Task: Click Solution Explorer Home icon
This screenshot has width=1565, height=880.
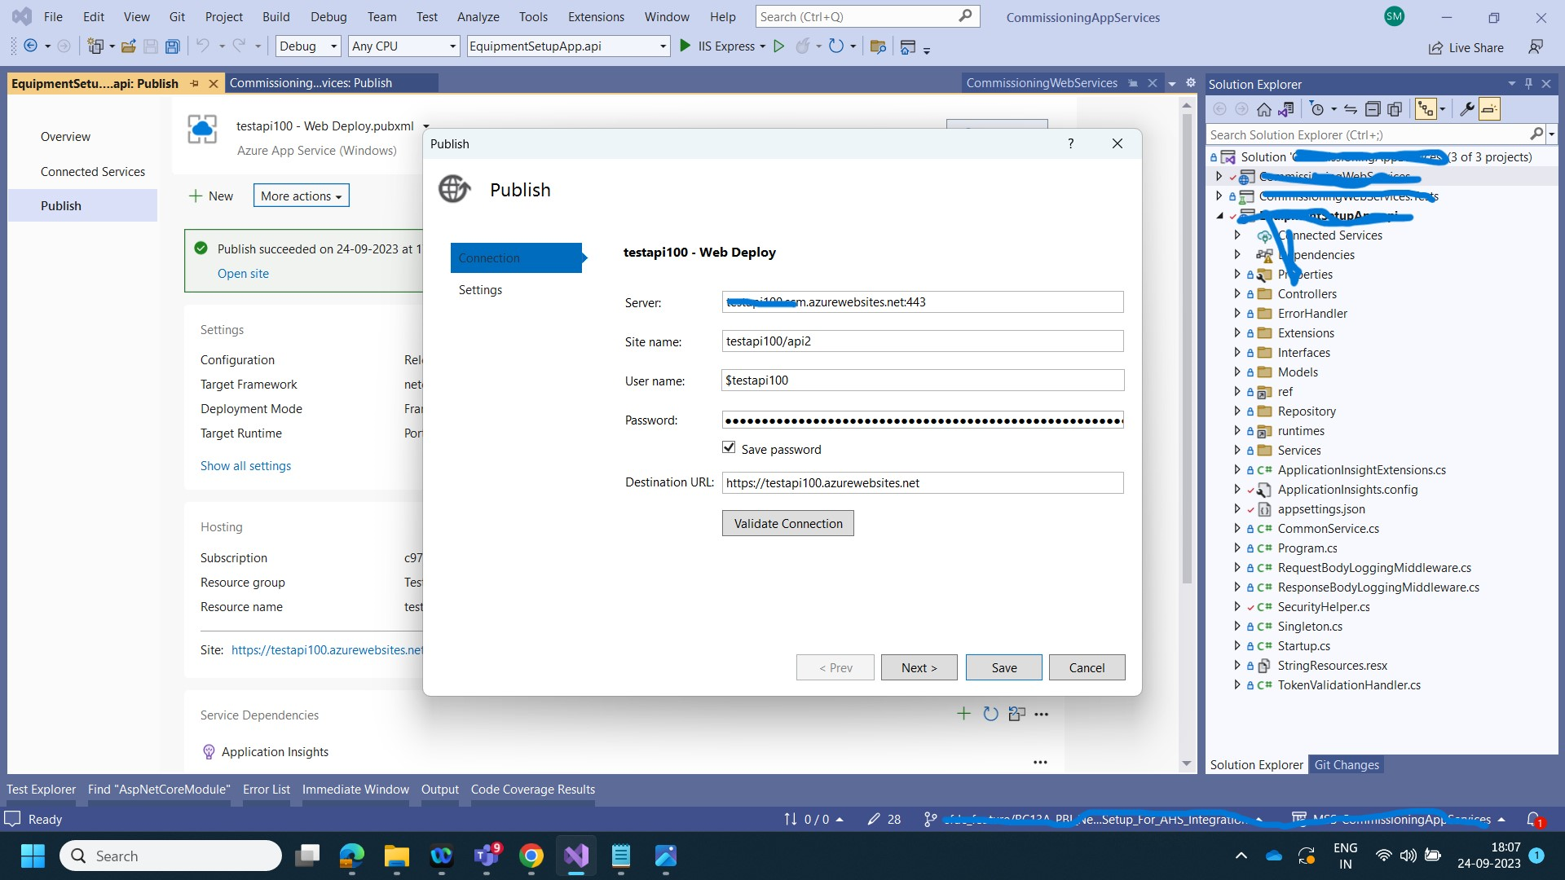Action: [x=1263, y=109]
